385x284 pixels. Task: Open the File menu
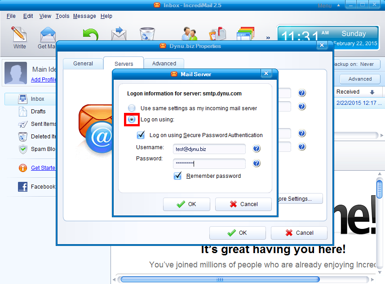[11, 16]
